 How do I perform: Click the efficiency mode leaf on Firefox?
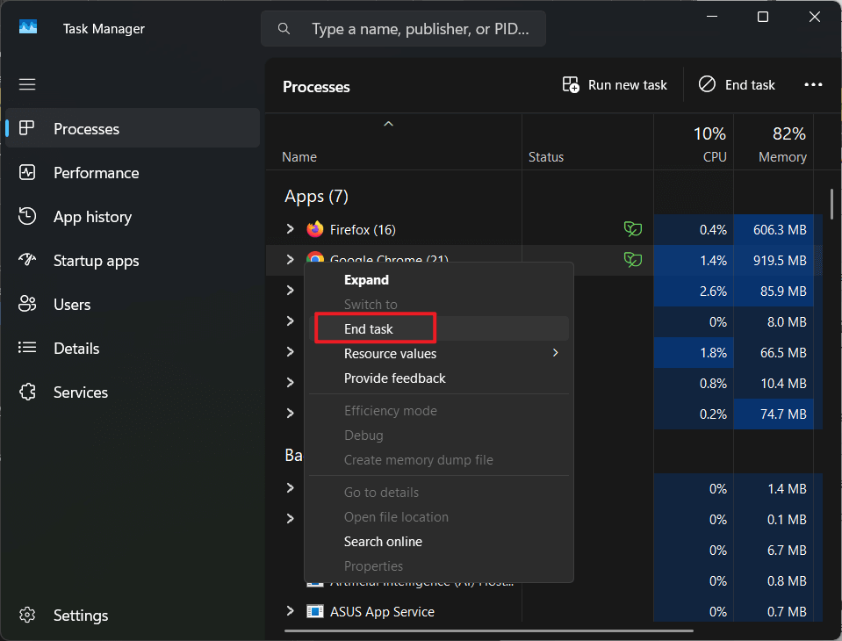tap(632, 229)
